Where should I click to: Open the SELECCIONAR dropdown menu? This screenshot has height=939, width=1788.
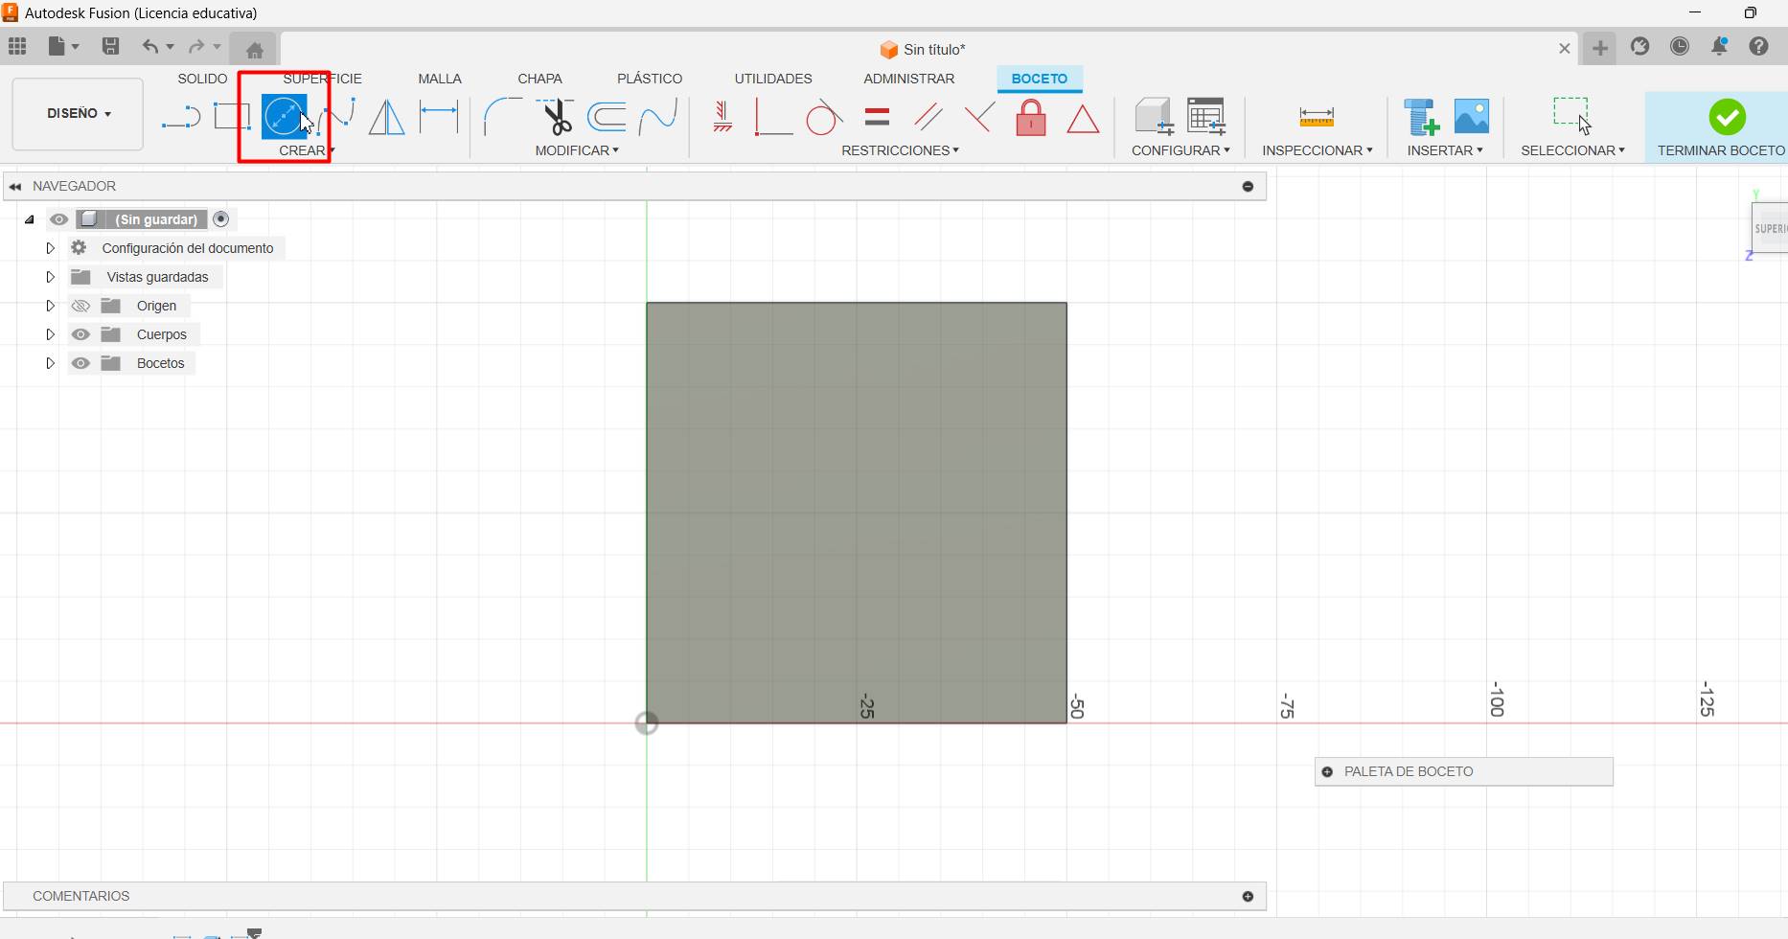coord(1572,150)
